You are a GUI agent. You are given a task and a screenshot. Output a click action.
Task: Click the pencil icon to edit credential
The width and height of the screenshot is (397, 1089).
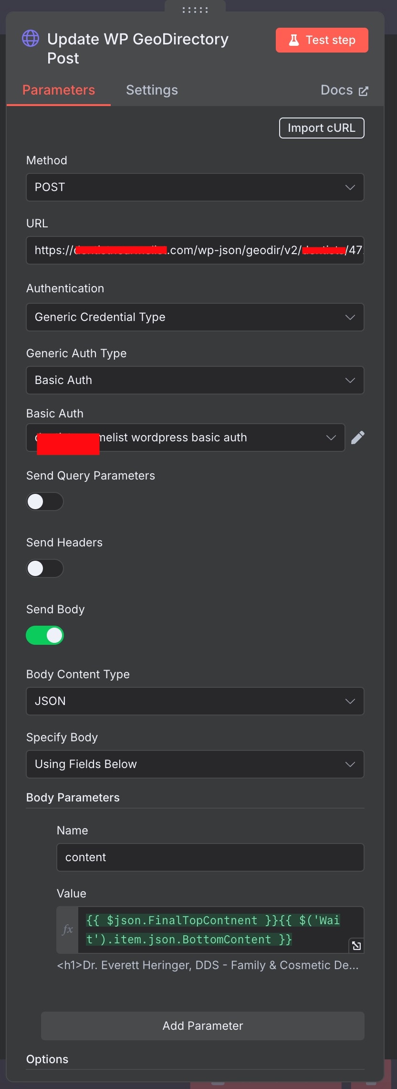click(358, 438)
